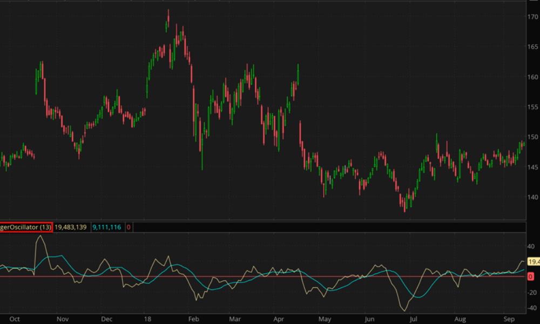Click the red 0 zero-line value in header

(x=129, y=227)
